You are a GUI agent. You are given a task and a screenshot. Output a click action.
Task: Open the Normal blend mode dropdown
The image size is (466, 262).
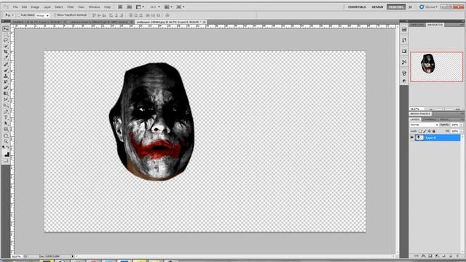pyautogui.click(x=424, y=124)
